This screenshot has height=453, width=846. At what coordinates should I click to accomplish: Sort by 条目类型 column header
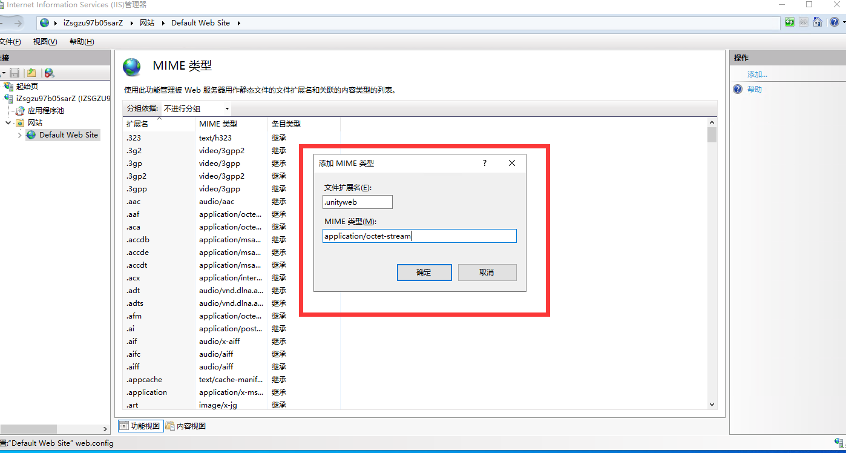[304, 124]
